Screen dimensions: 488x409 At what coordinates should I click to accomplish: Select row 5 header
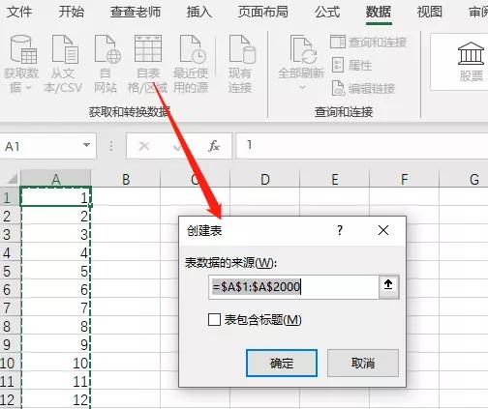pyautogui.click(x=10, y=270)
